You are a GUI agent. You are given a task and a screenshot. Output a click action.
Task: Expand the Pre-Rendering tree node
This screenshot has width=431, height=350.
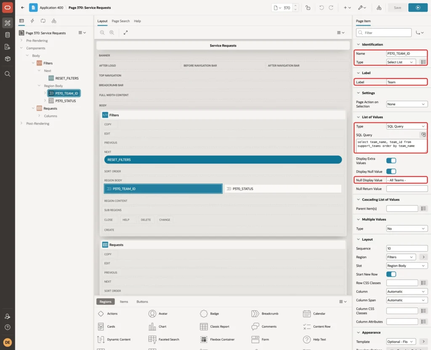(x=21, y=40)
